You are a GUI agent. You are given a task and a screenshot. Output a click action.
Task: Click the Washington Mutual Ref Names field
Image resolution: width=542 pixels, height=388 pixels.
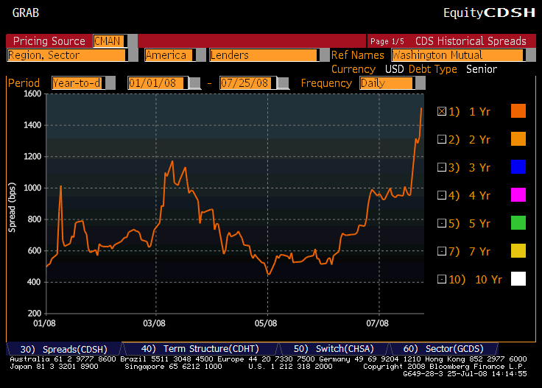tap(458, 55)
